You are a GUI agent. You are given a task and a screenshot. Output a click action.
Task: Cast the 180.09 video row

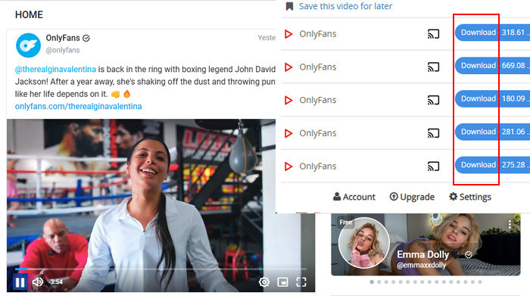pos(433,100)
